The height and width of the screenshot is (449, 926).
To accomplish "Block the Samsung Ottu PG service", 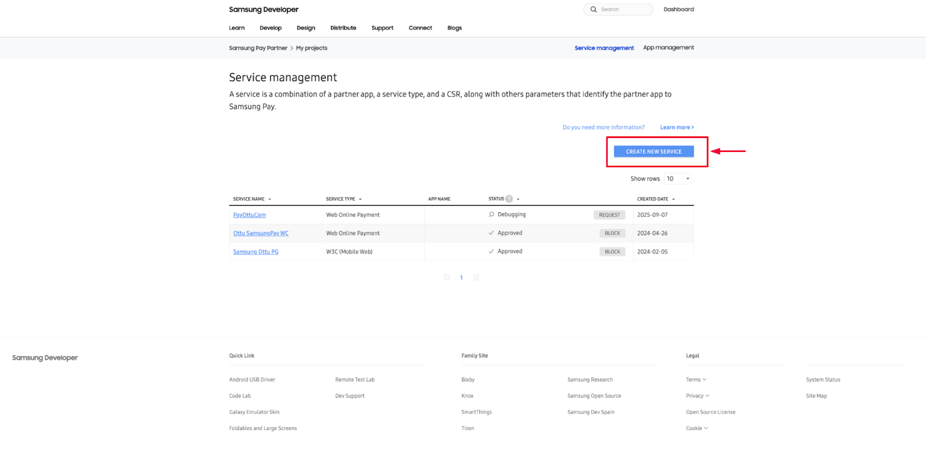I will tap(612, 252).
